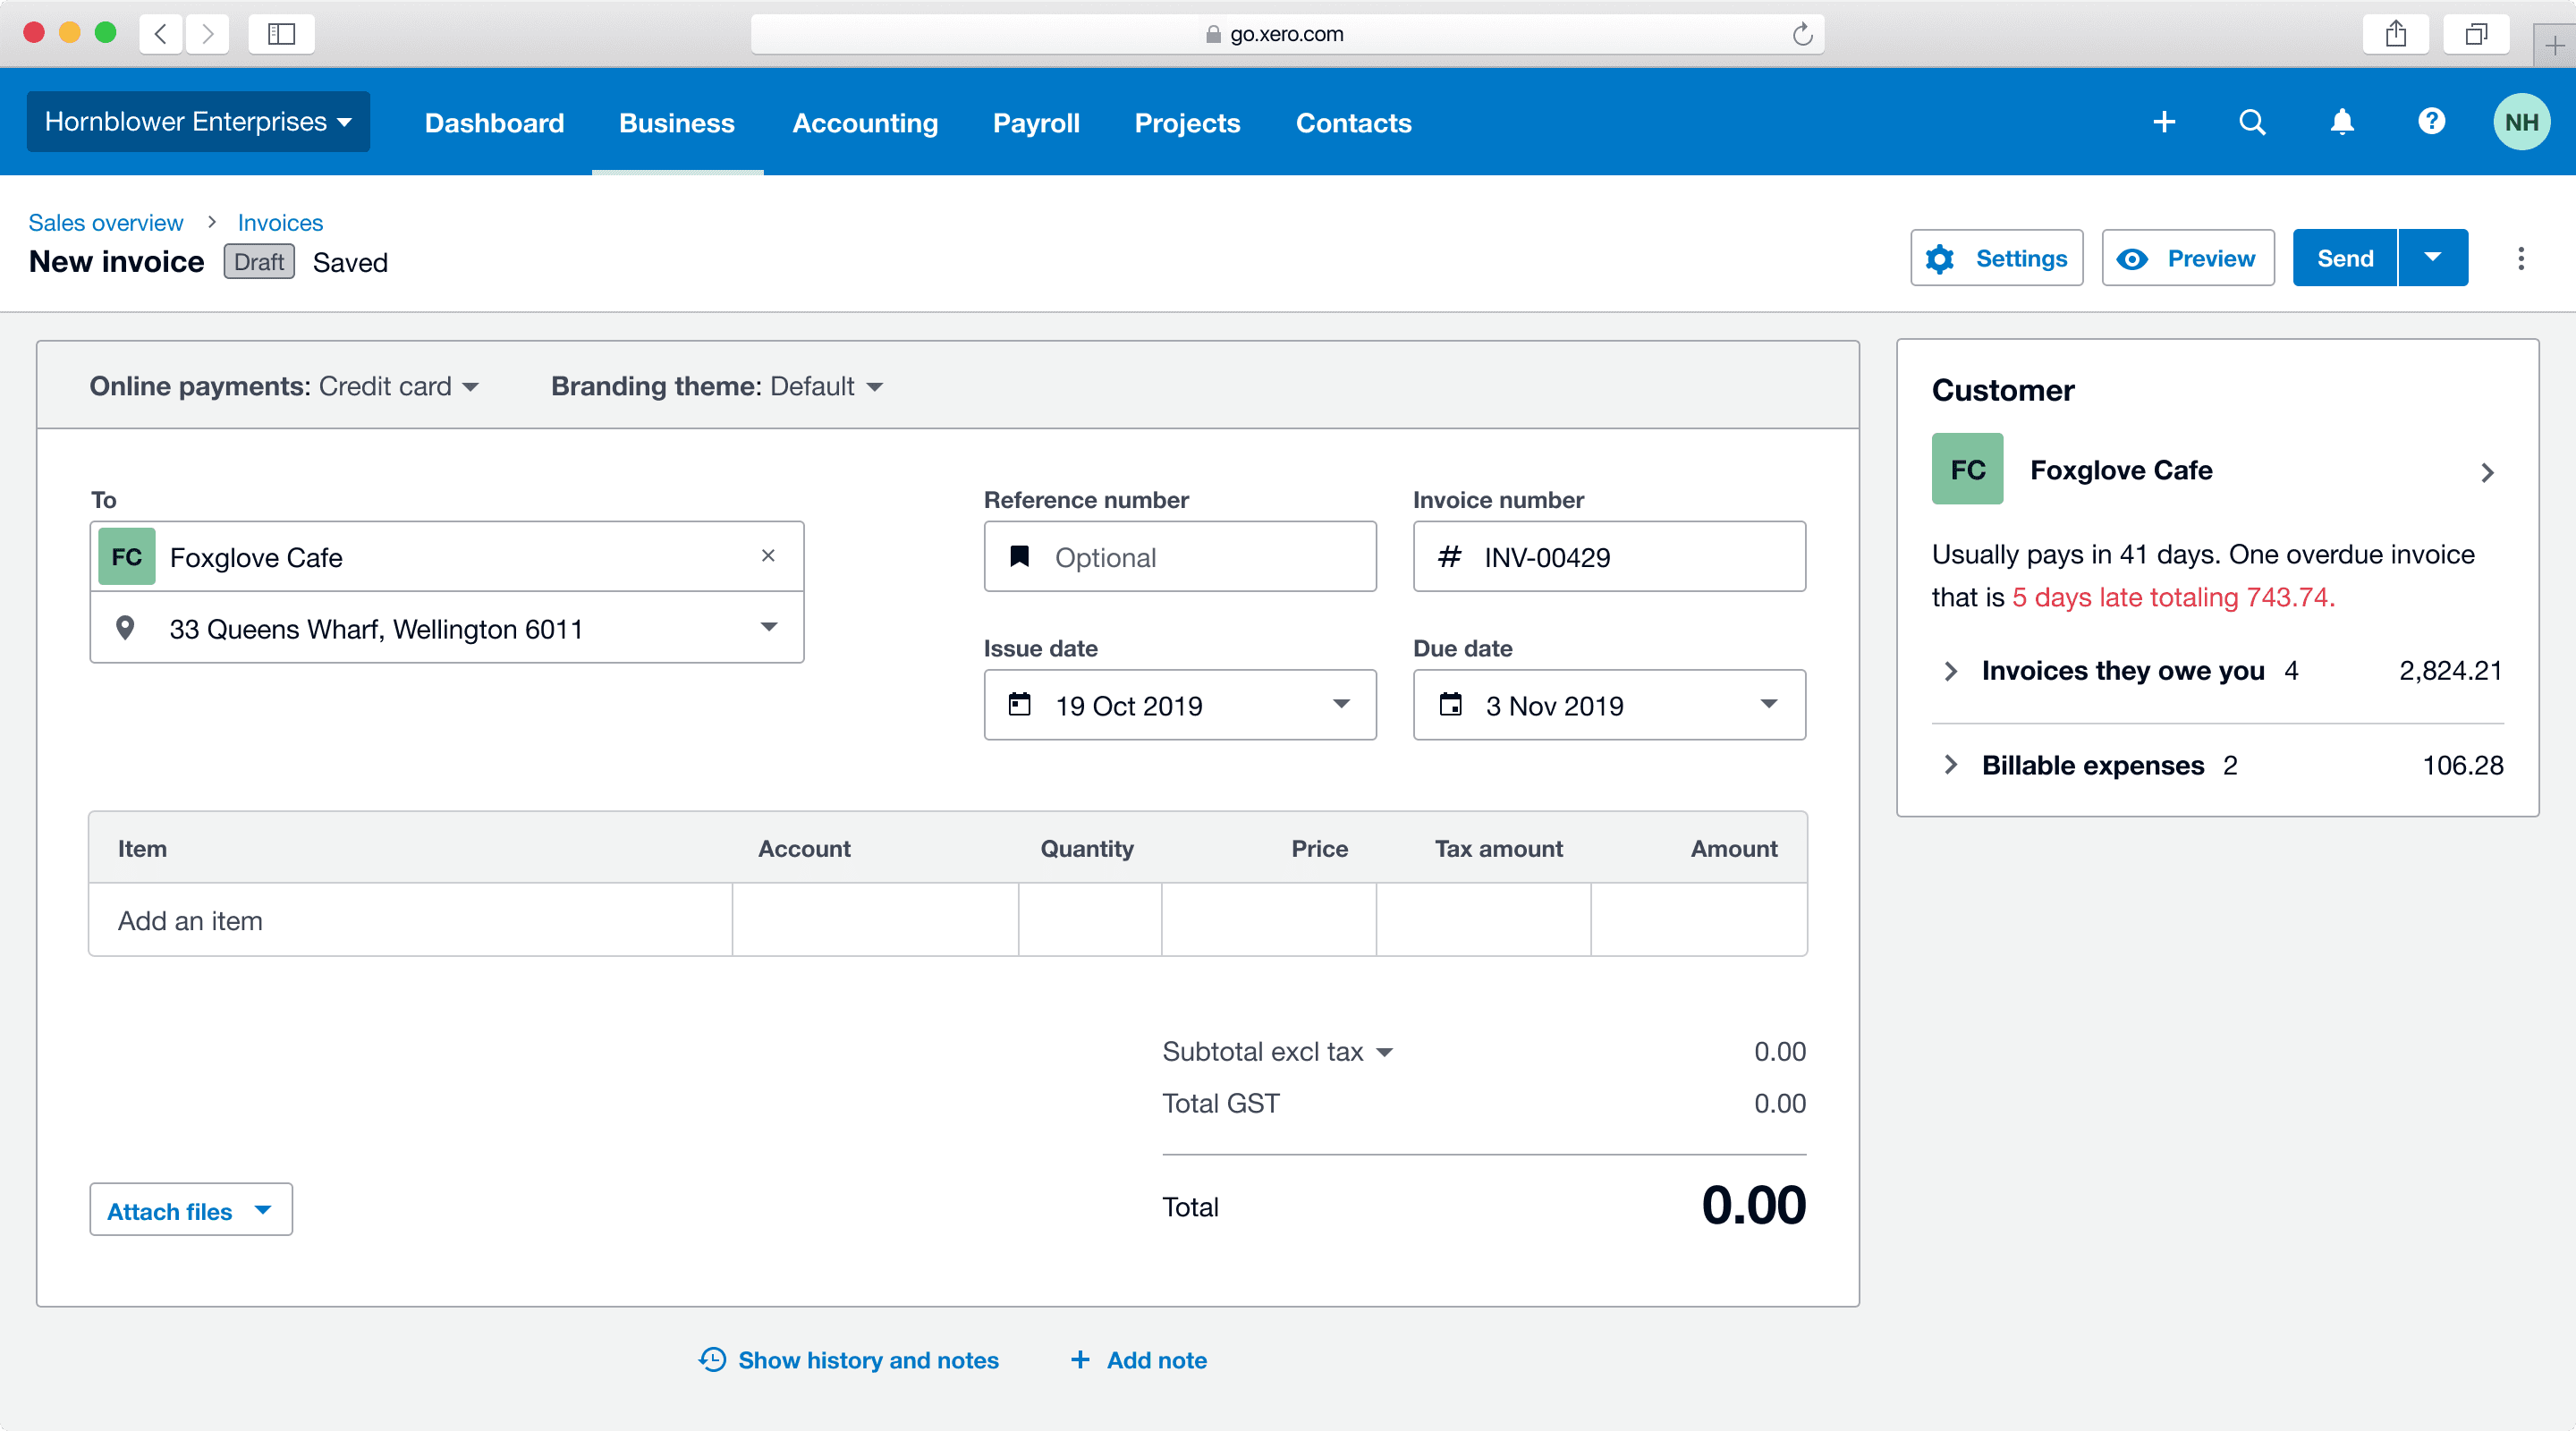2576x1431 pixels.
Task: Expand the address dropdown for Queens Wharf
Action: pos(768,627)
